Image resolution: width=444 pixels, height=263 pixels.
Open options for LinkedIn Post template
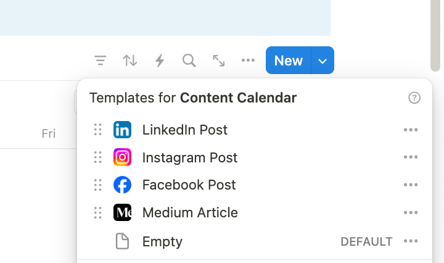pyautogui.click(x=411, y=130)
